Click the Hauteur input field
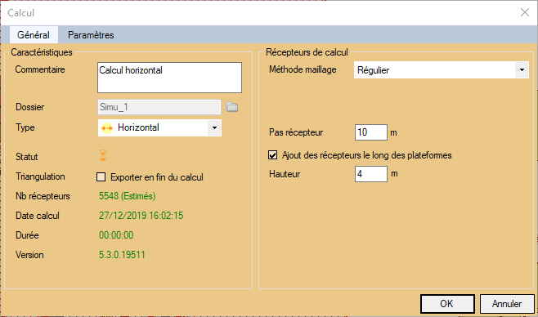 tap(371, 174)
